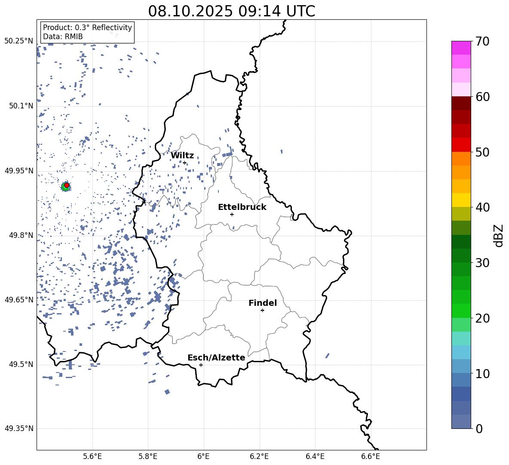Click the cross marker below Esch/Alzette
This screenshot has width=509, height=465.
click(201, 365)
